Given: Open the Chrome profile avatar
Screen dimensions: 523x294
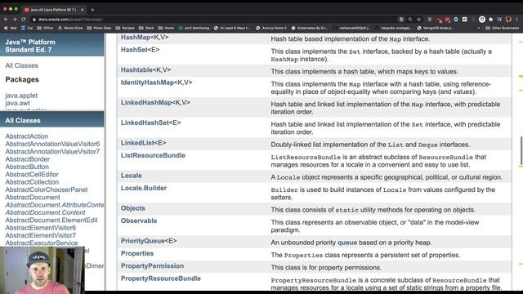Looking at the screenshot, I should 508,20.
